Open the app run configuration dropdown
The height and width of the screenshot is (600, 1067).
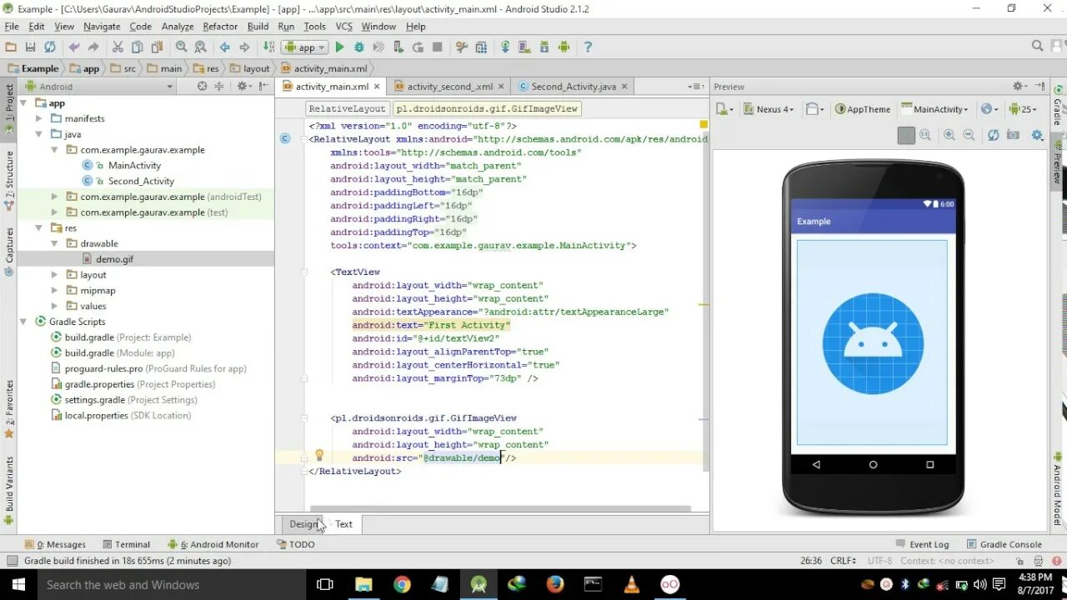304,47
